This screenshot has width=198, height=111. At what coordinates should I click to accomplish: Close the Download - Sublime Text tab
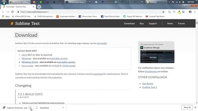coord(33,7)
